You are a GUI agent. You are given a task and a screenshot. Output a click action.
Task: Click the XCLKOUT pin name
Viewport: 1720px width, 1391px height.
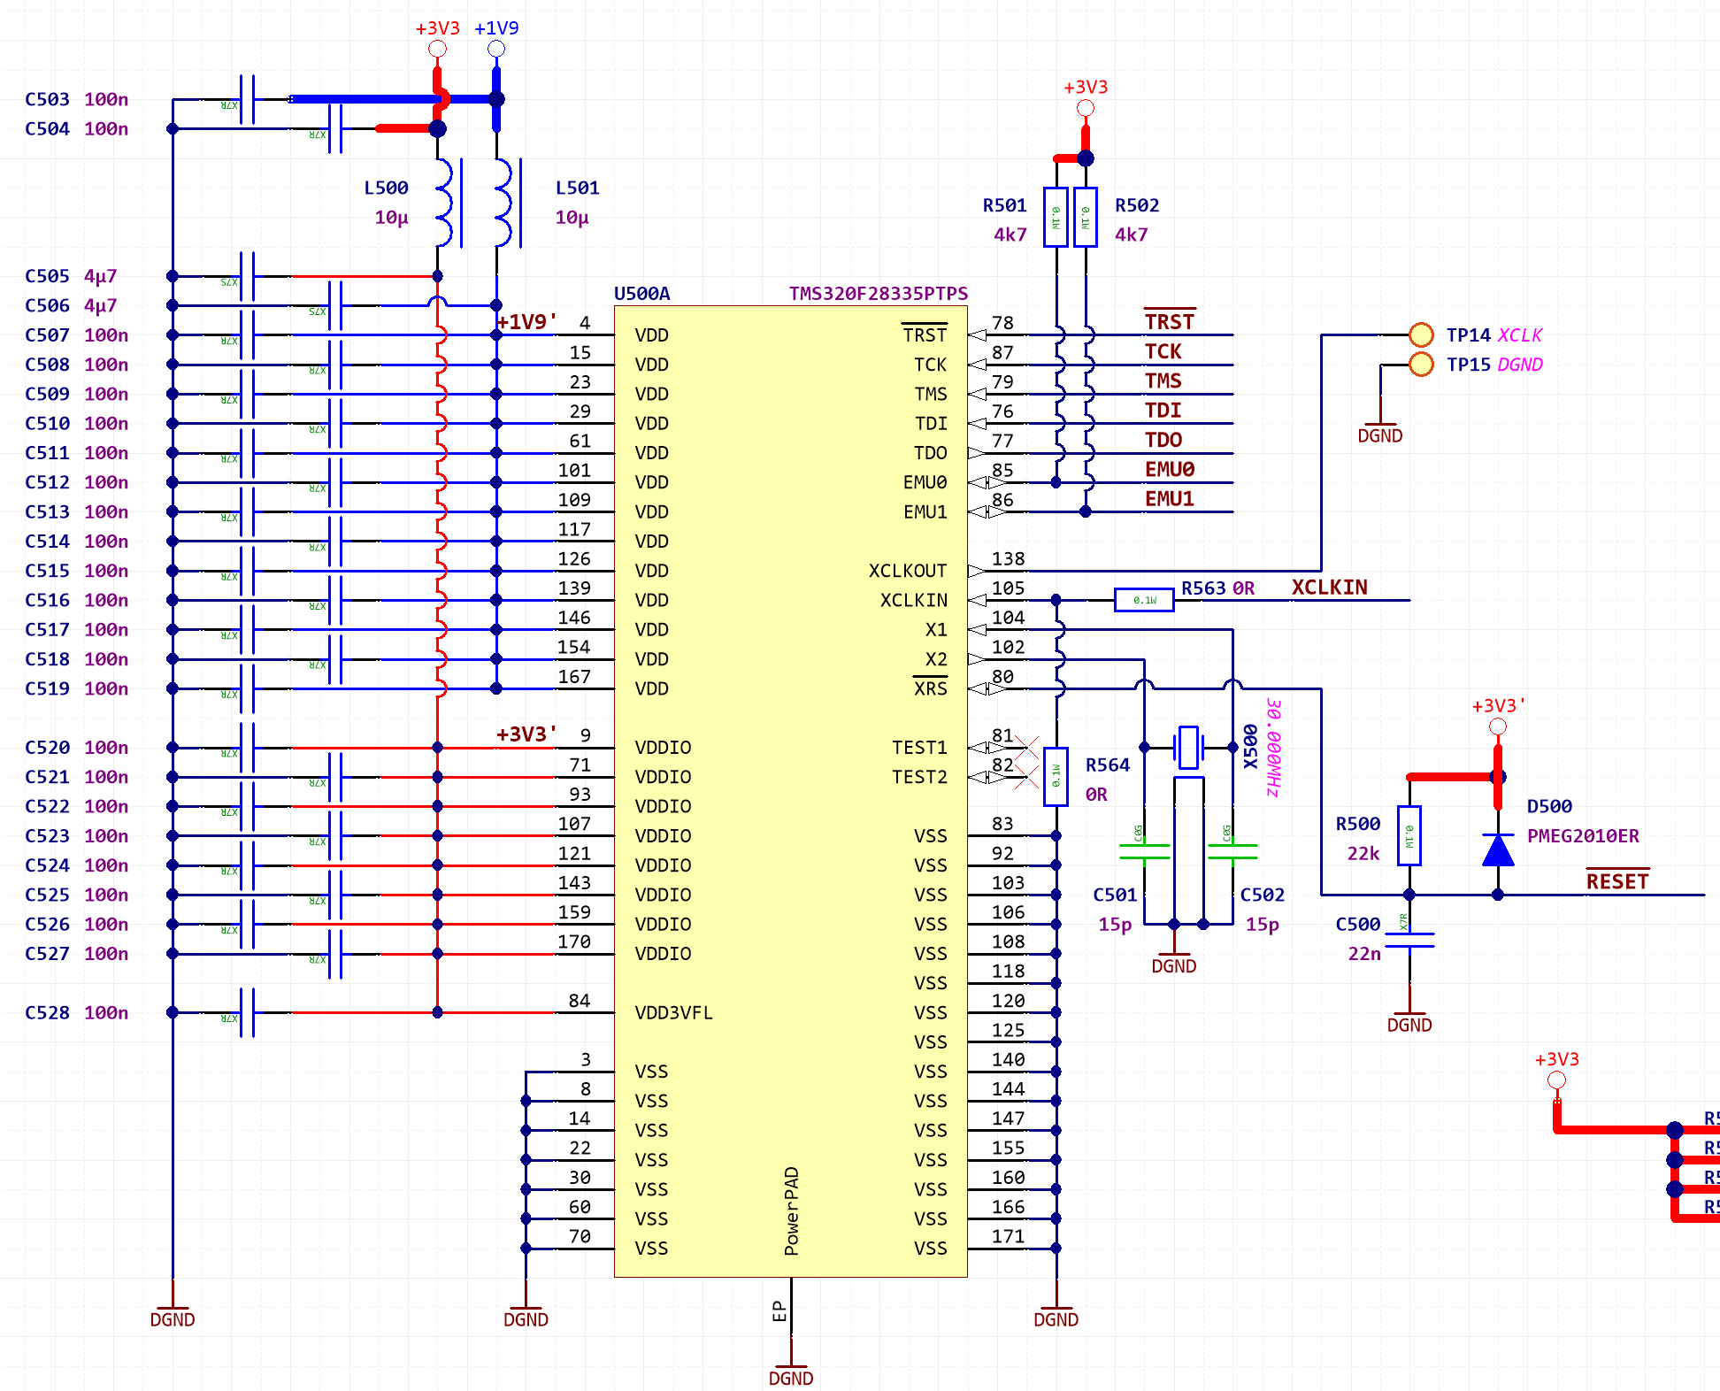coord(908,571)
